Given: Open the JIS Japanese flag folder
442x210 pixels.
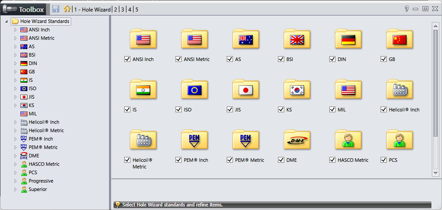Looking at the screenshot, I should [246, 89].
